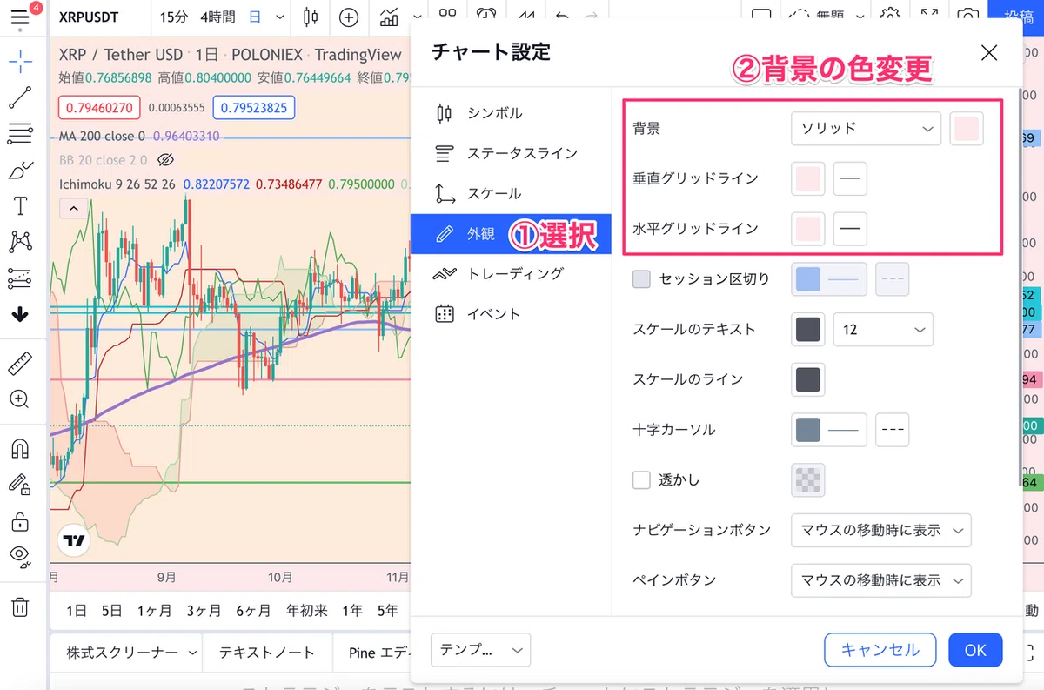The image size is (1044, 690).
Task: Close the チャート設定 dialog
Action: coord(989,53)
